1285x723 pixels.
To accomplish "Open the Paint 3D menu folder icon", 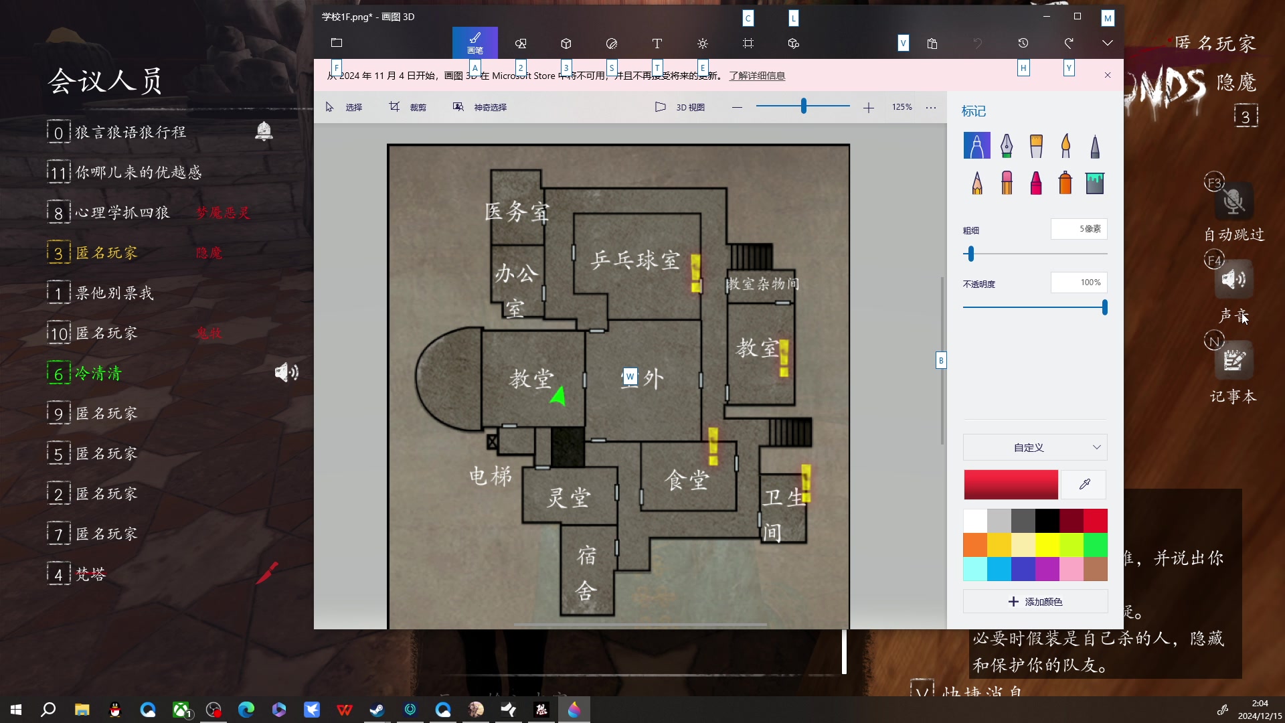I will tap(337, 43).
